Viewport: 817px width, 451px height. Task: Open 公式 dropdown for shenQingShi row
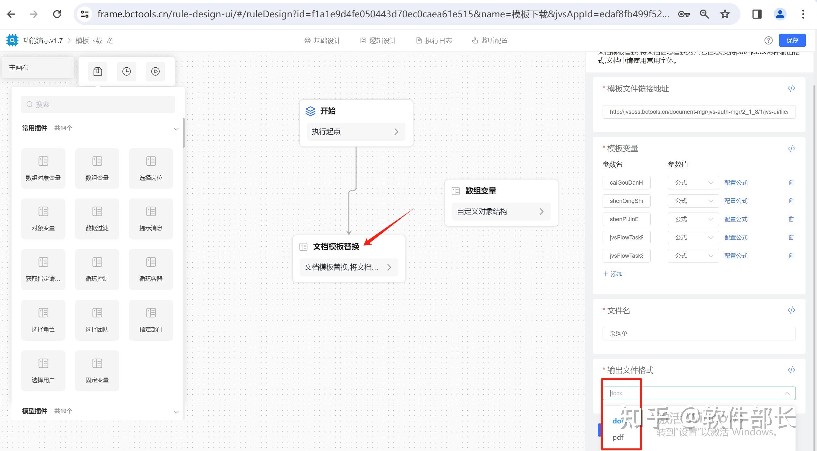693,201
